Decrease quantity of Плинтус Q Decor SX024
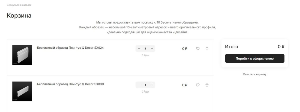 tap(139, 48)
